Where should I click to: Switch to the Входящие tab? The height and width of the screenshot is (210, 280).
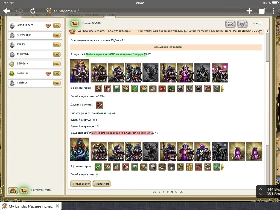point(74,14)
